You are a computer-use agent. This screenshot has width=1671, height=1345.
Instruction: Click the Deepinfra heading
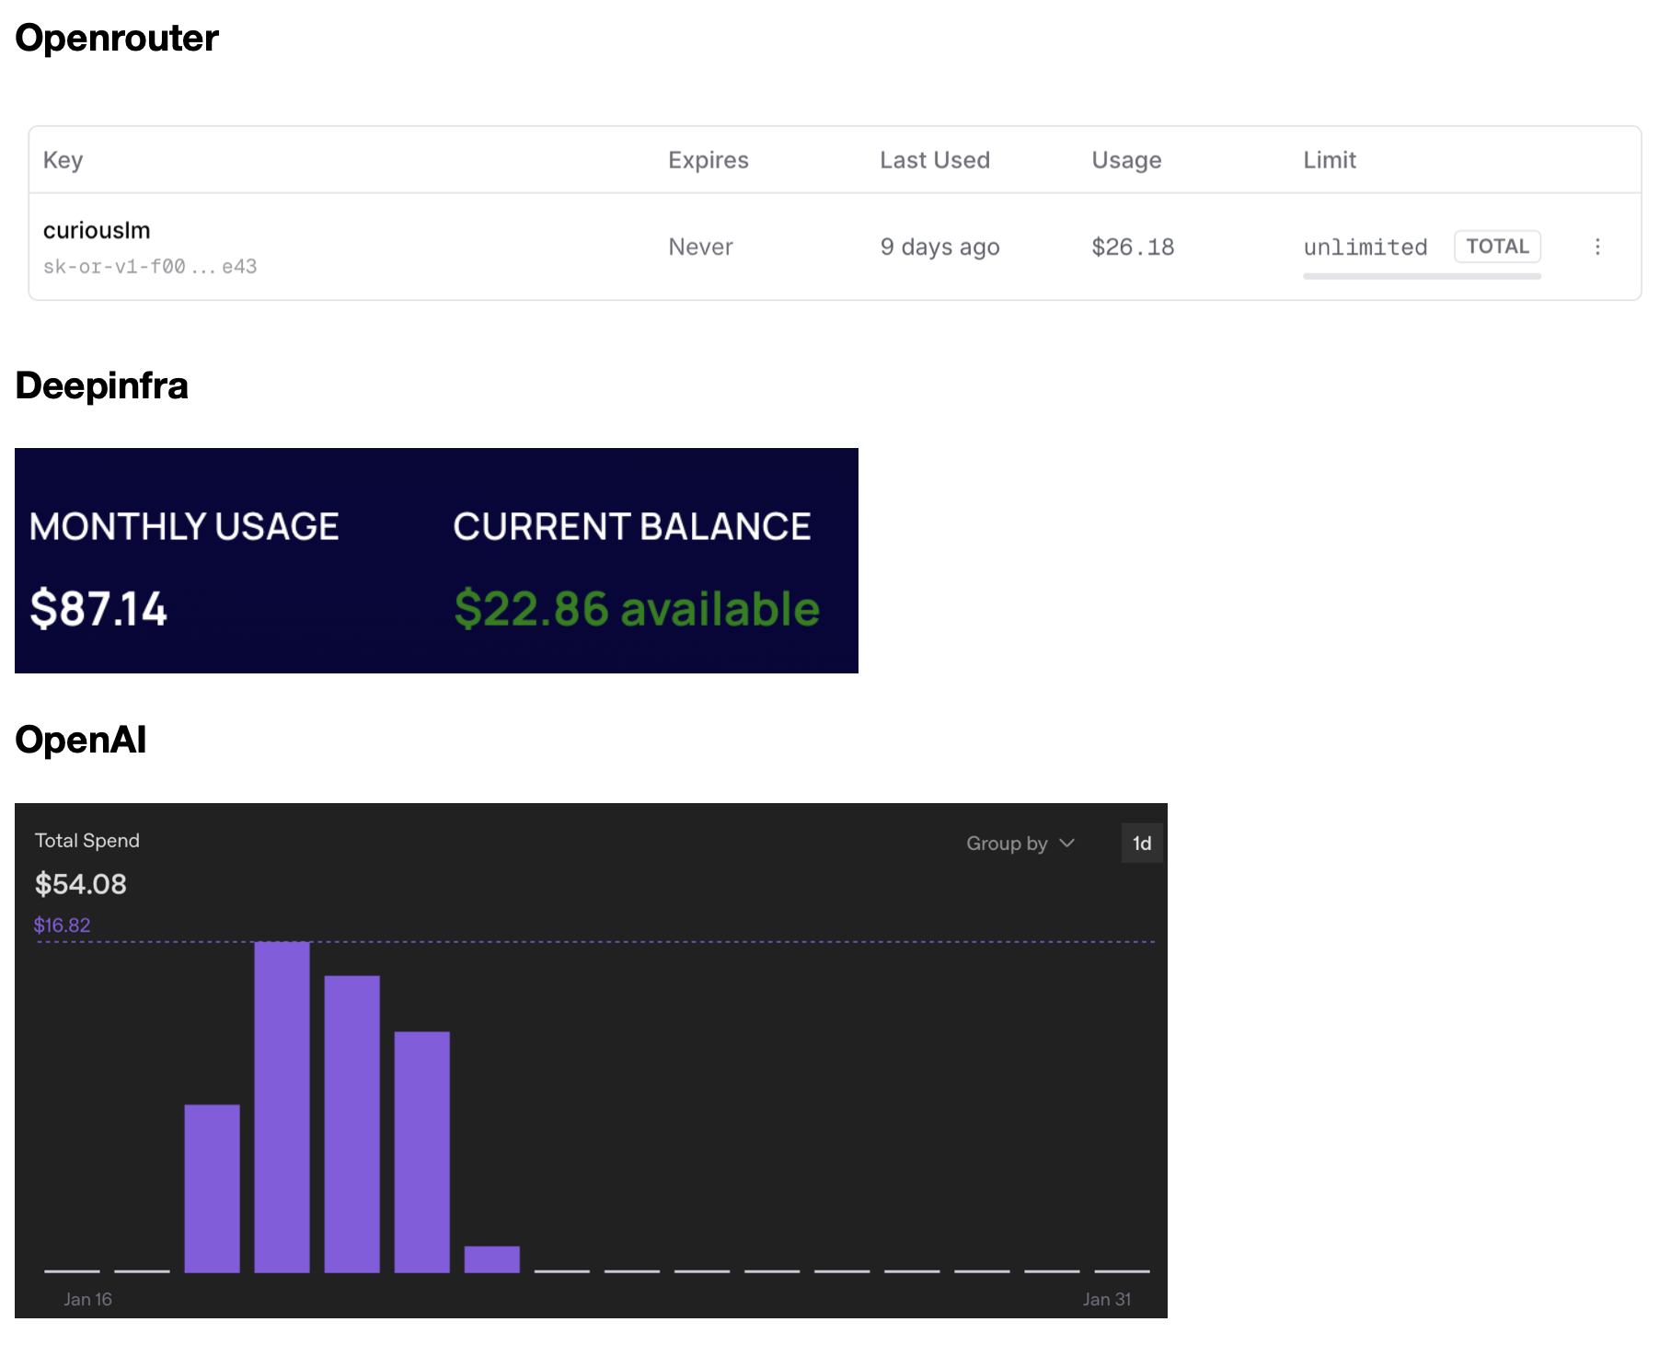tap(102, 385)
